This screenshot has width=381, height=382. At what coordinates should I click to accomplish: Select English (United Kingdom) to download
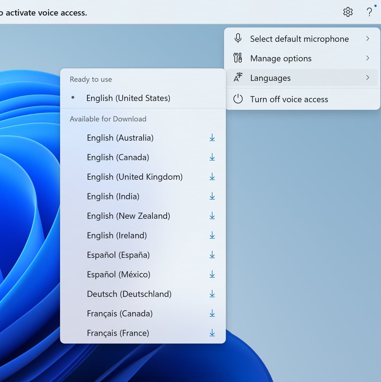point(135,177)
